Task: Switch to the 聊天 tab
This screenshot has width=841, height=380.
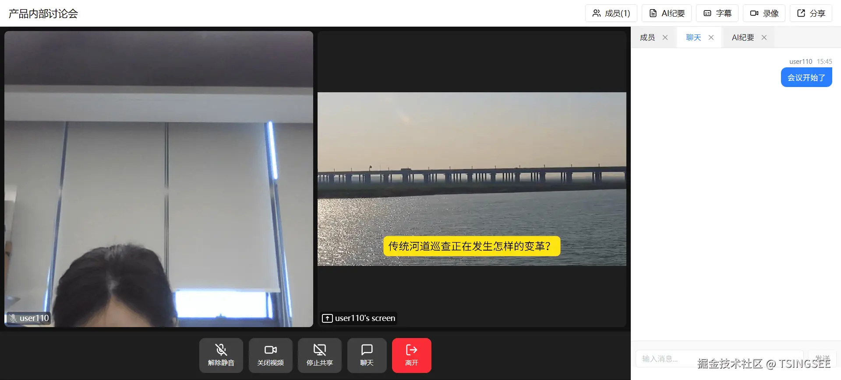Action: [x=693, y=38]
